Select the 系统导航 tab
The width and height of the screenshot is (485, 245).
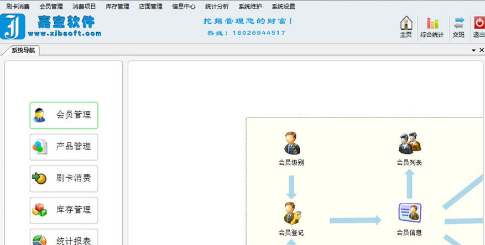[x=23, y=50]
